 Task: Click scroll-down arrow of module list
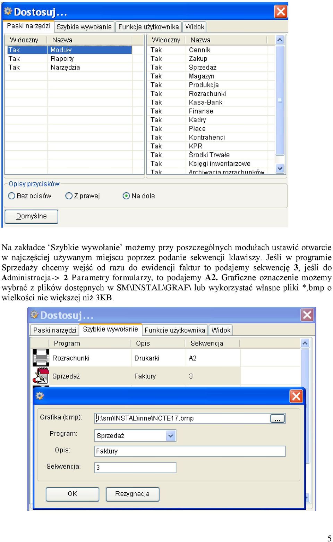click(x=280, y=168)
